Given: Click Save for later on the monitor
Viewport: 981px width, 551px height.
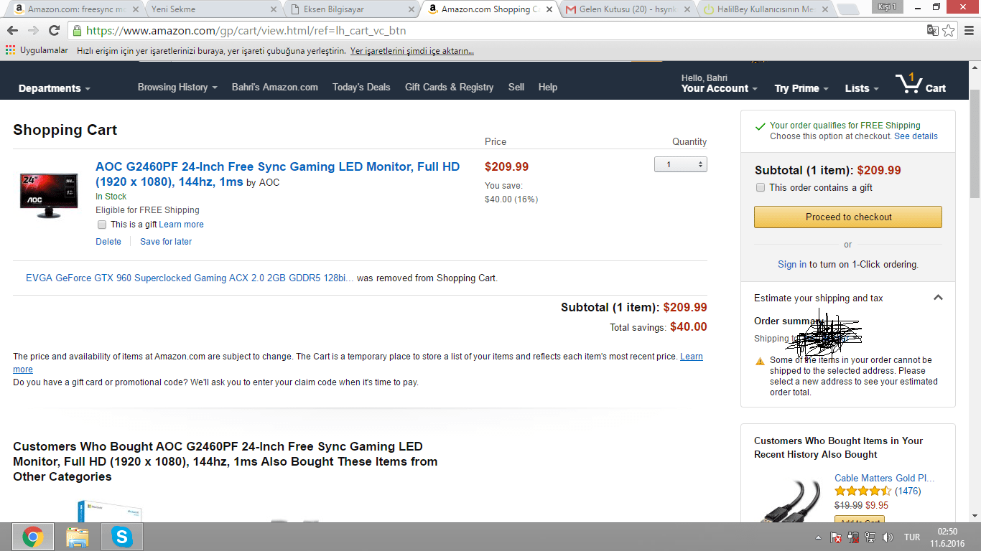Looking at the screenshot, I should pyautogui.click(x=166, y=242).
